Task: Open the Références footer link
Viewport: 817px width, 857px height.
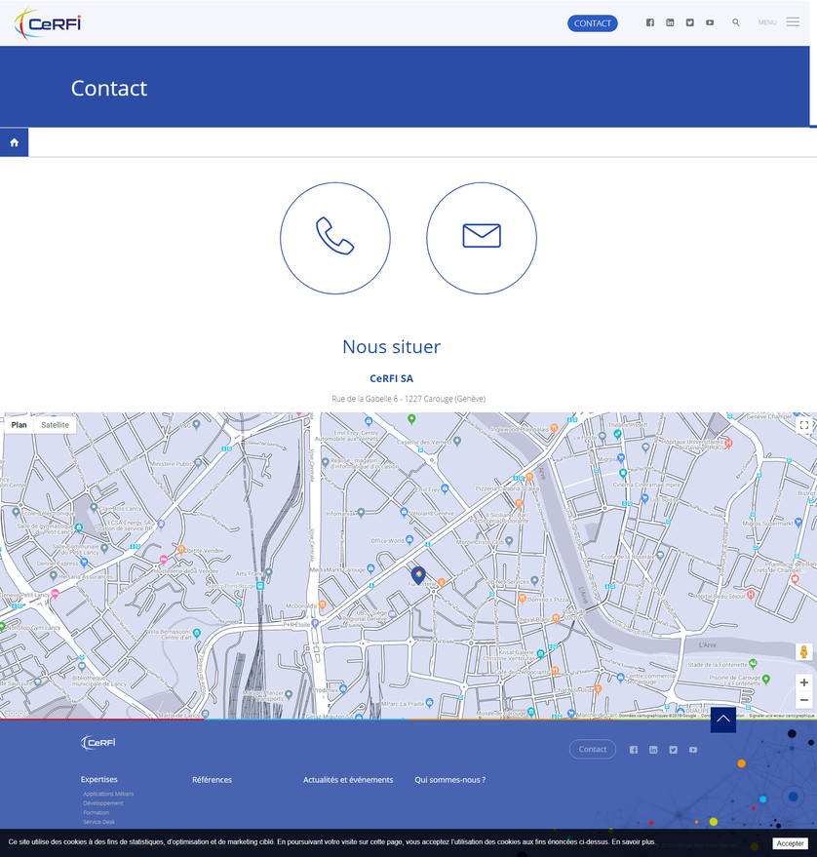Action: pos(212,780)
